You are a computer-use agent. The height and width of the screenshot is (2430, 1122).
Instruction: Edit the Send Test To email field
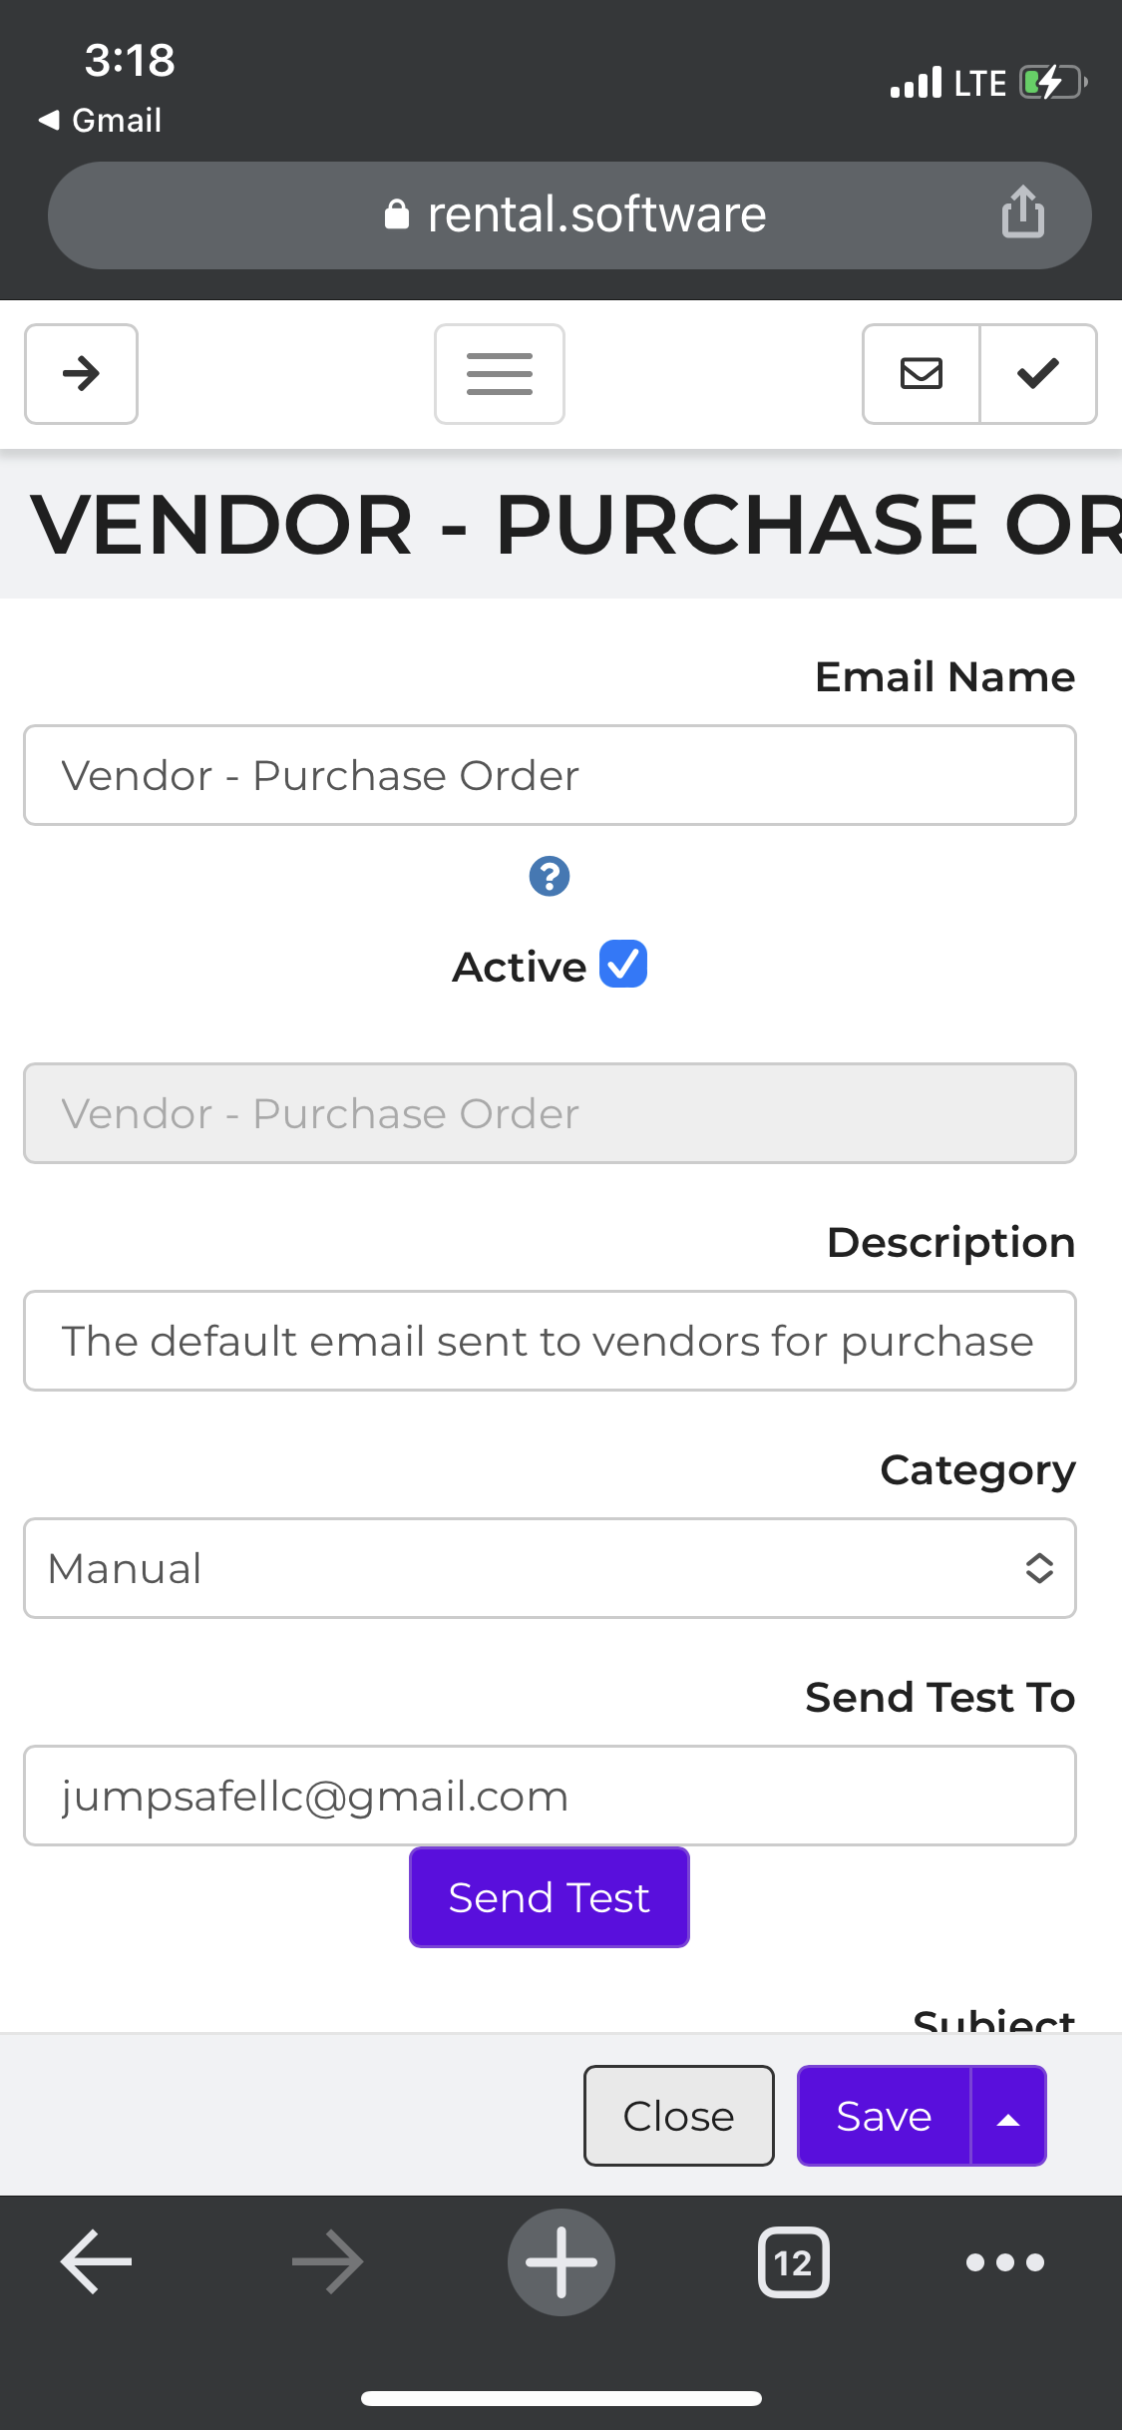point(549,1796)
